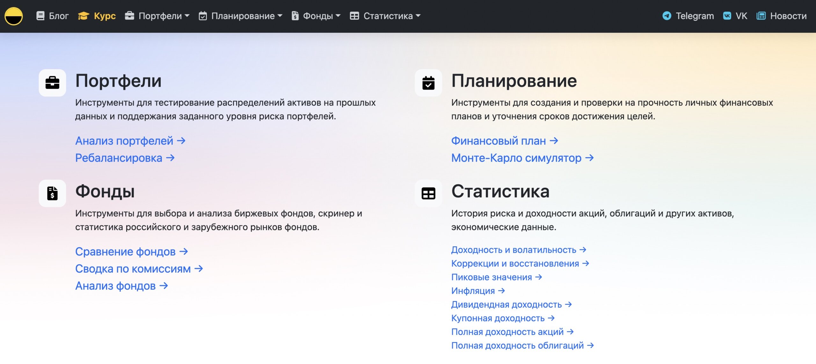
Task: Open Сравнение фондов link
Action: pyautogui.click(x=132, y=251)
